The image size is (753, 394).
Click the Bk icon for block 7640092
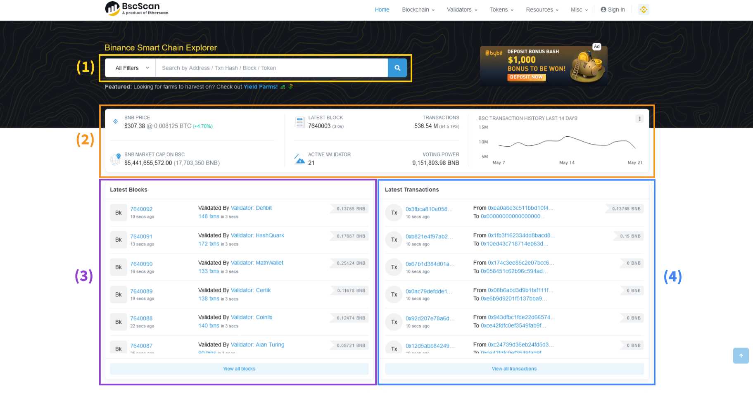point(119,213)
